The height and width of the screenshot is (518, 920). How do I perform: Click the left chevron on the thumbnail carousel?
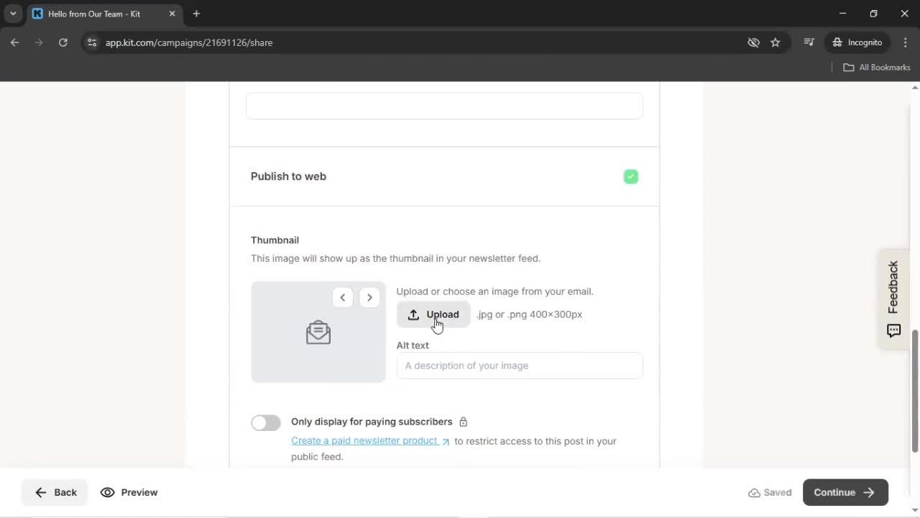[x=342, y=297]
